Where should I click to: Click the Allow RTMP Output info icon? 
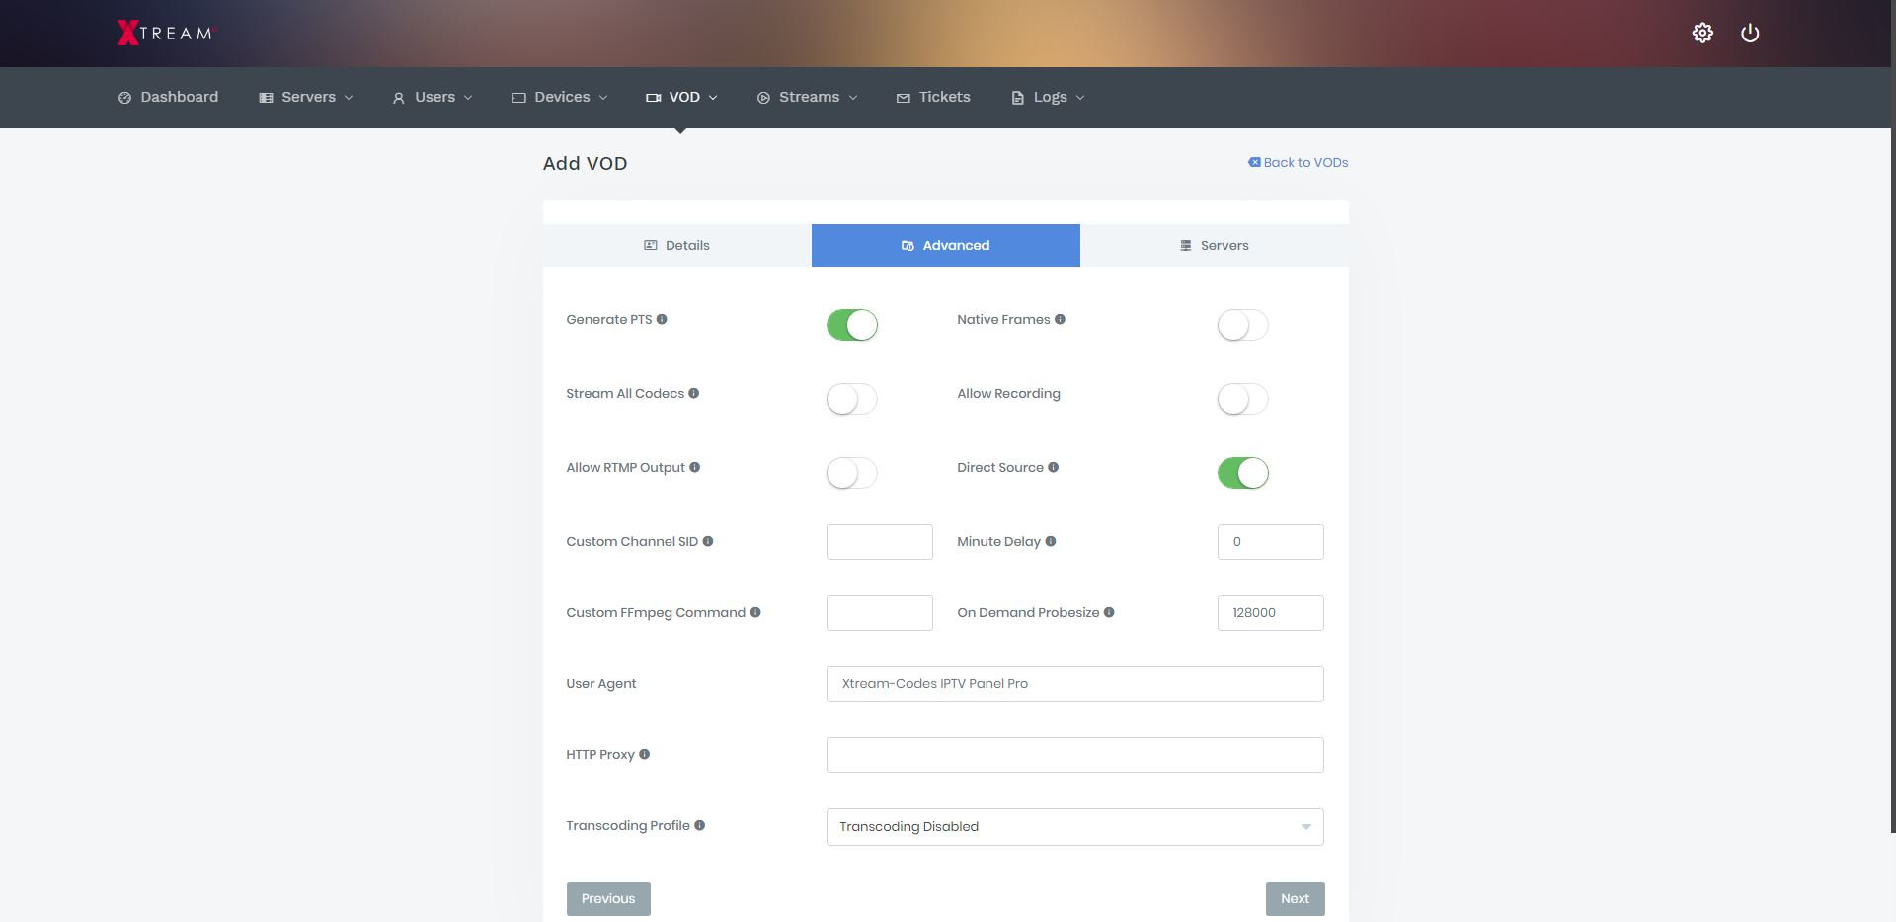pyautogui.click(x=694, y=467)
